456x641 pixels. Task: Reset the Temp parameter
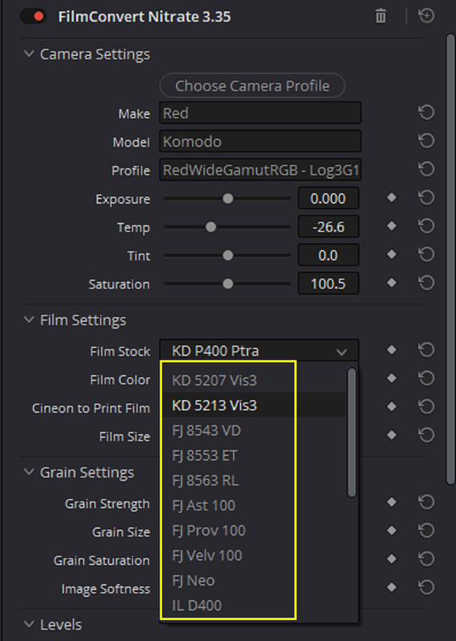(426, 226)
